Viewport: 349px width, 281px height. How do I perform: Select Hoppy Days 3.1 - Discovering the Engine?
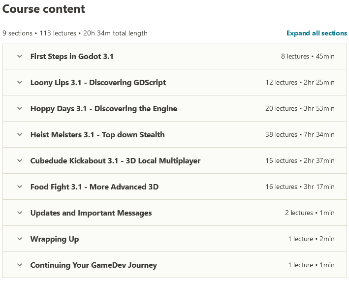(x=104, y=109)
